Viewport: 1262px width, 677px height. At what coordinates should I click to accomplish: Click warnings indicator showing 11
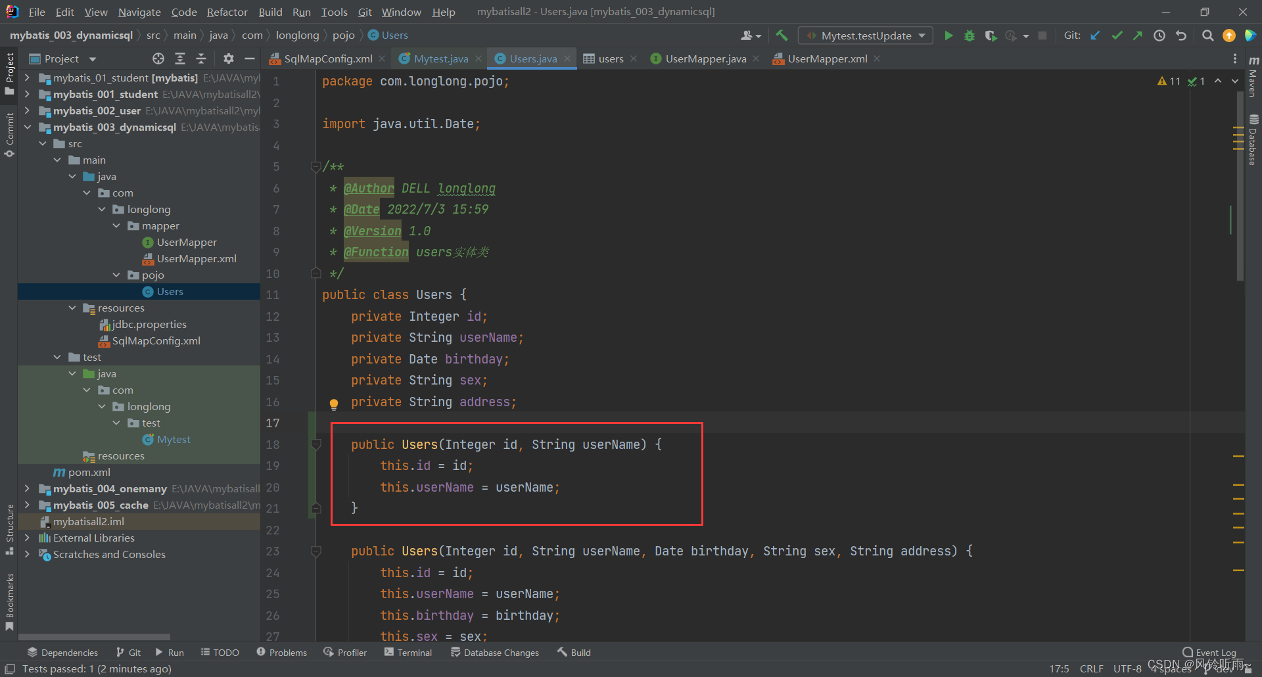(x=1169, y=81)
